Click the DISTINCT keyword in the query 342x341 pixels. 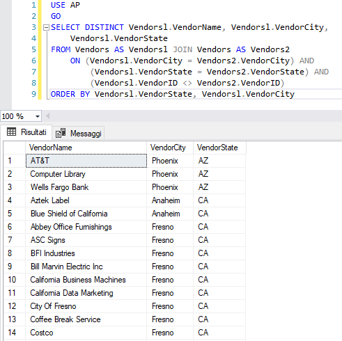coord(104,27)
